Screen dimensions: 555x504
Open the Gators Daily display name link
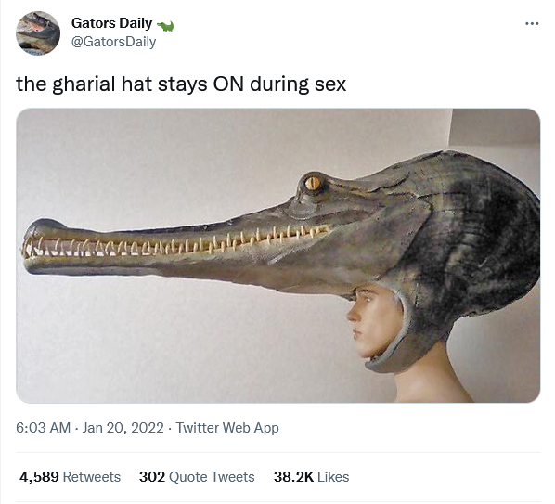(x=112, y=23)
